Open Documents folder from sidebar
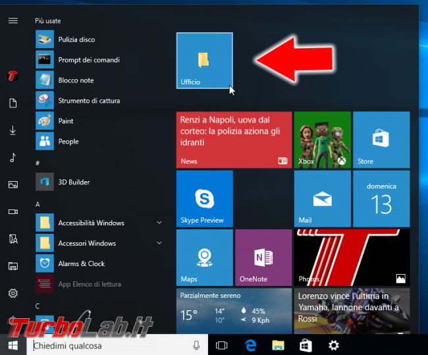This screenshot has width=428, height=355. pos(13,103)
